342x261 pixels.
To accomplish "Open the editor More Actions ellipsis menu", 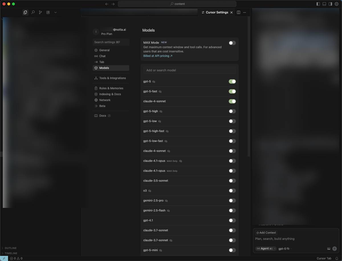I will 245,12.
